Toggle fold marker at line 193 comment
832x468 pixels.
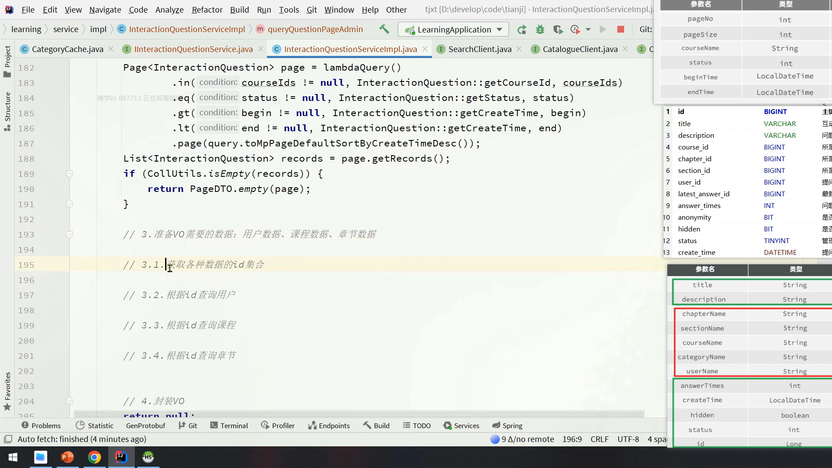69,234
